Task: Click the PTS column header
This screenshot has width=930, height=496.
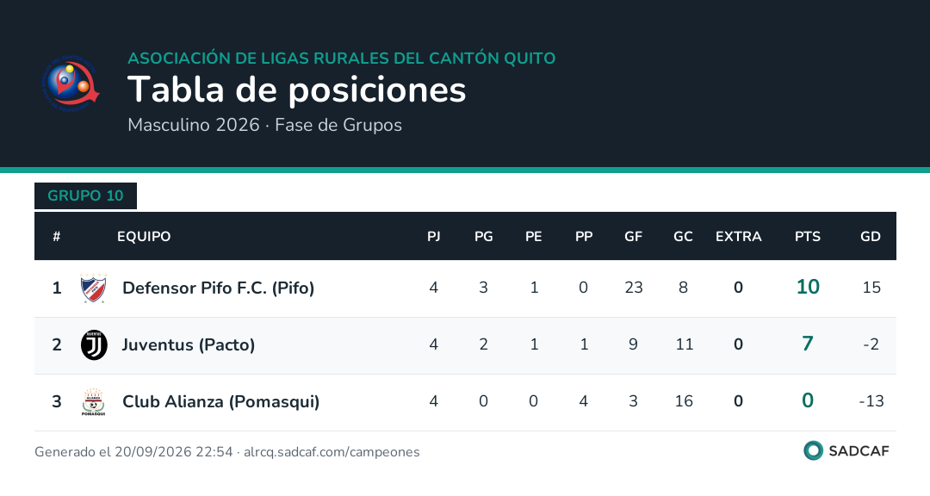Action: pos(807,237)
